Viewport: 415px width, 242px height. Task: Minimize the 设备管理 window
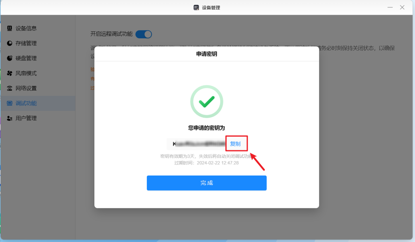pyautogui.click(x=390, y=7)
